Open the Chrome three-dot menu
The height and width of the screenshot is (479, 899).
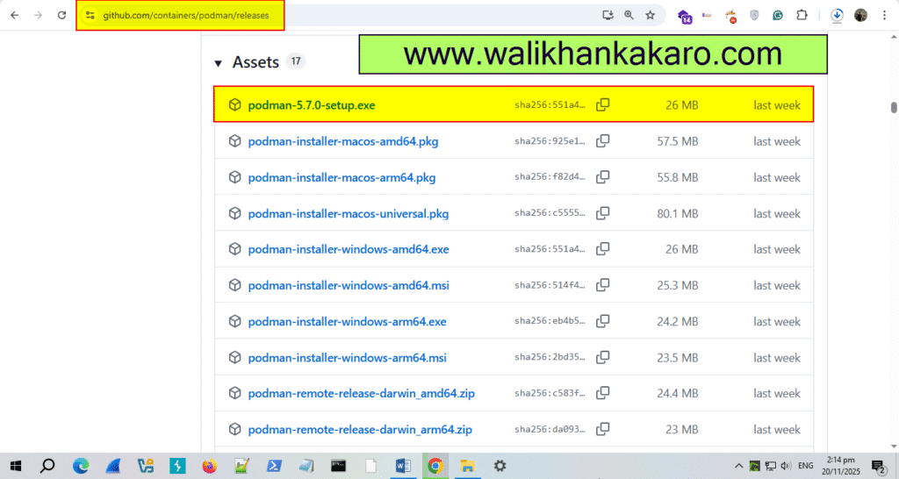[884, 16]
